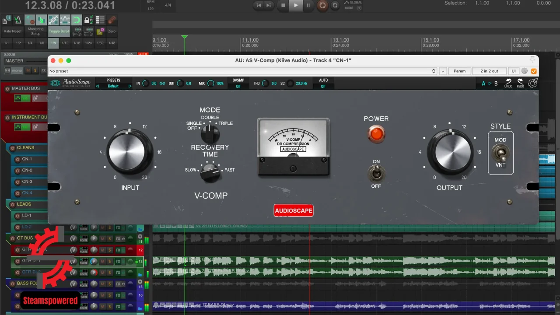Click the record arm circle on GT BUS track
560x315 pixels.
13,238
